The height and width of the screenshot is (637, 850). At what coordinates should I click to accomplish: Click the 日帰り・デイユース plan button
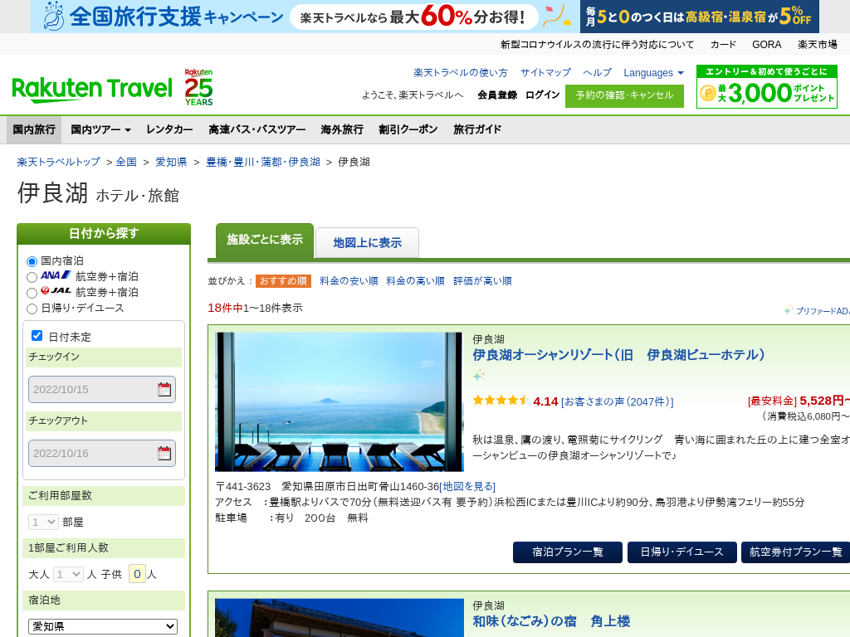(x=682, y=552)
